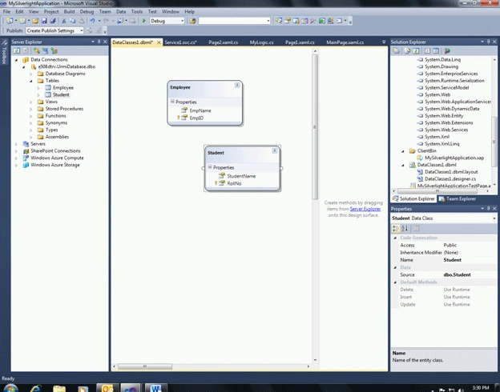Click the Properties icon in Solution Explorer toolbar
This screenshot has width=500, height=392.
point(396,51)
